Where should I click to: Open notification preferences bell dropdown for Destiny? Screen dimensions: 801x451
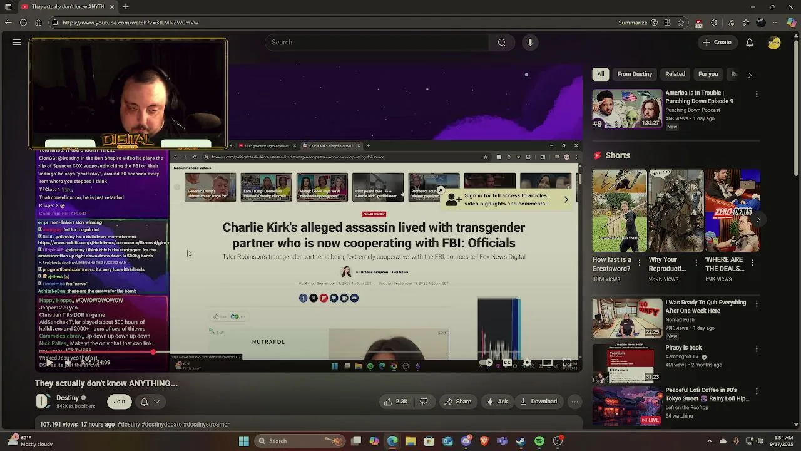[x=150, y=402]
